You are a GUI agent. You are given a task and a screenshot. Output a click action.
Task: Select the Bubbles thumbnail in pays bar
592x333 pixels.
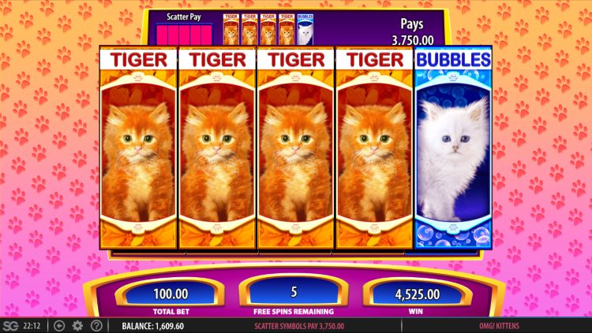305,29
